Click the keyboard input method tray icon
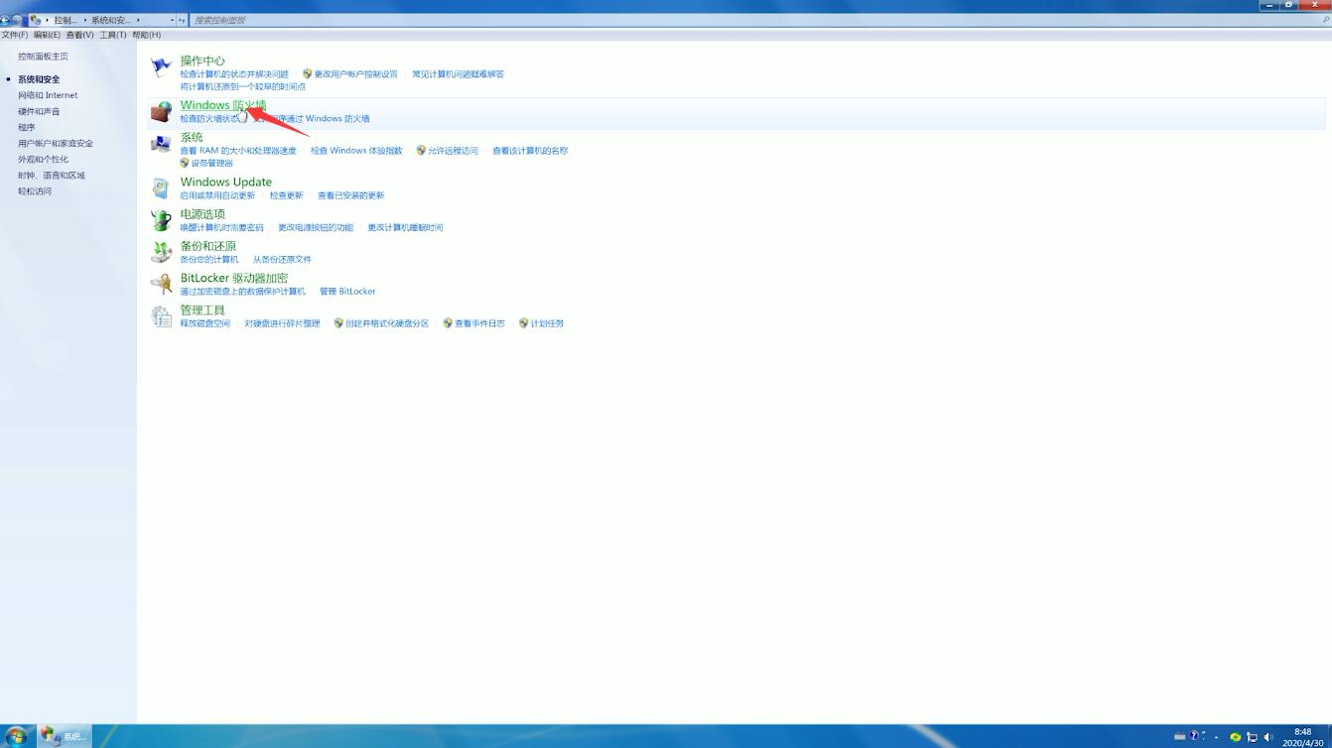The height and width of the screenshot is (748, 1332). tap(1179, 737)
